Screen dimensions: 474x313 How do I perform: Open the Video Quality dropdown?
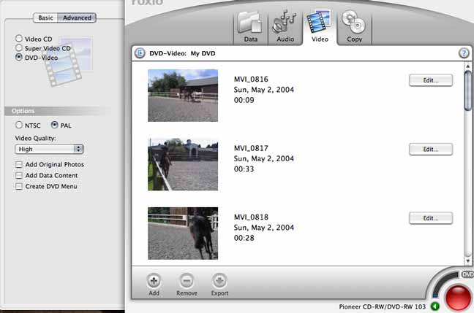coord(49,149)
